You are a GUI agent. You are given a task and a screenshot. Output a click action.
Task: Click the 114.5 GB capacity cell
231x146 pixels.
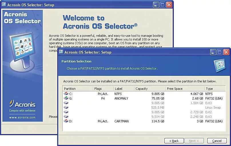point(158,121)
